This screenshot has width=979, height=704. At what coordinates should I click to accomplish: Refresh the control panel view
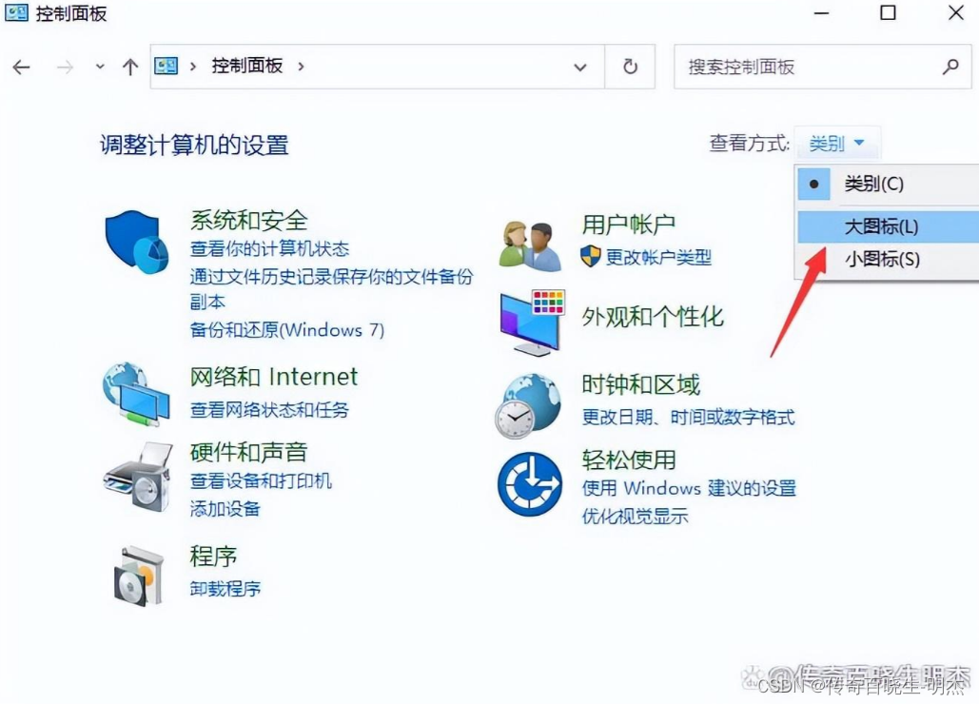point(630,67)
